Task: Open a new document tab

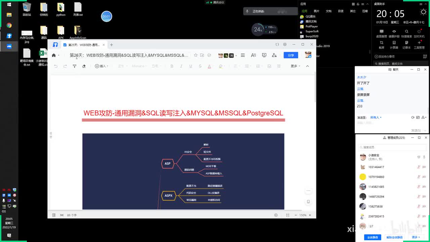Action: coord(112,45)
